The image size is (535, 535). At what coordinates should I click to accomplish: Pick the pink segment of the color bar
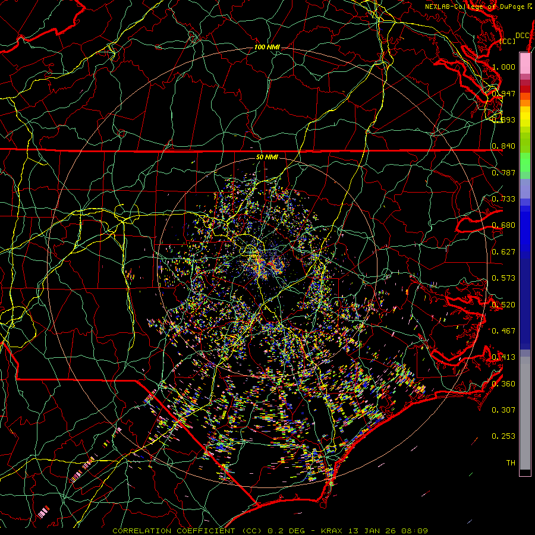coord(525,63)
